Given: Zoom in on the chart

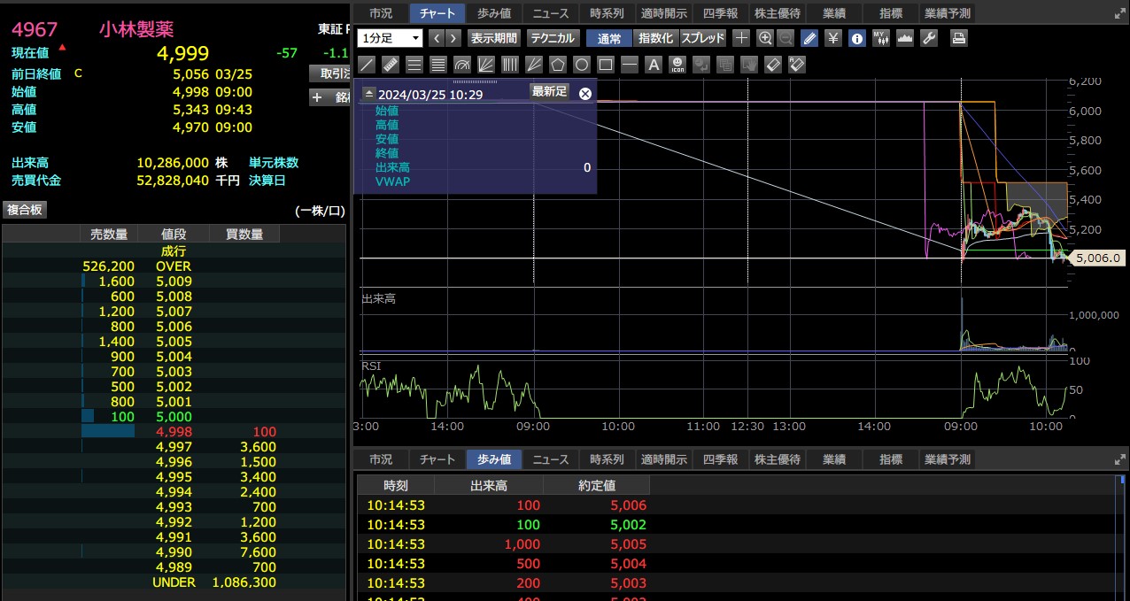Looking at the screenshot, I should pos(765,38).
